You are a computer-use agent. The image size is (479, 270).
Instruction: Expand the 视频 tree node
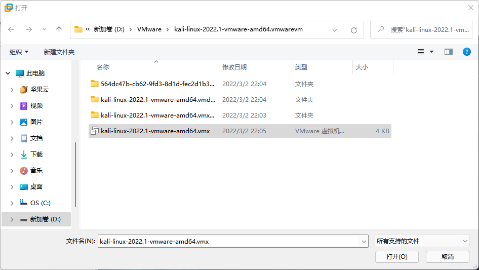tap(12, 106)
